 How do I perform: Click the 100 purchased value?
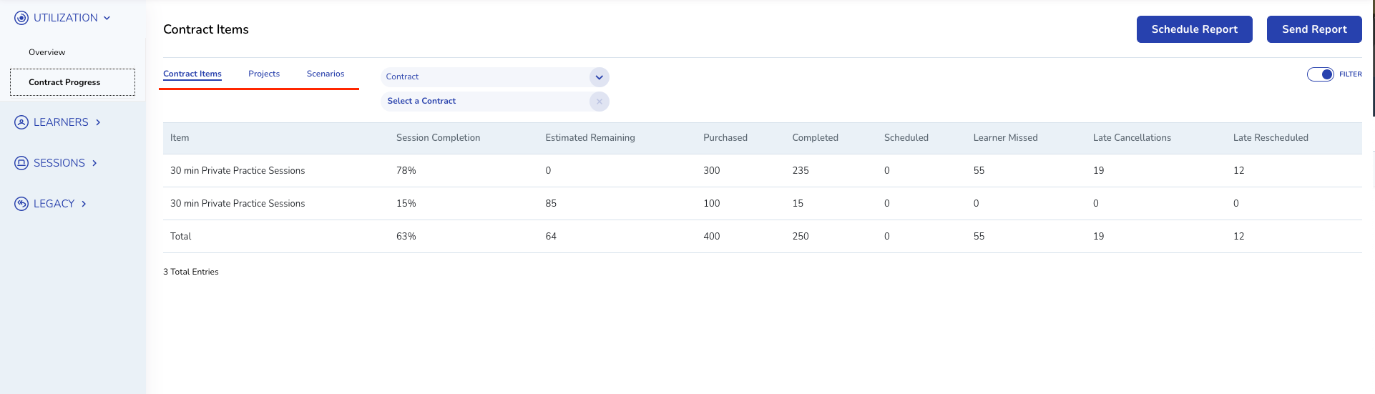click(712, 204)
